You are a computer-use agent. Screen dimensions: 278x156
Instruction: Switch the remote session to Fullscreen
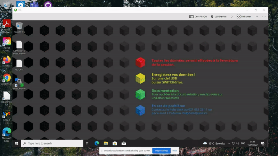pyautogui.click(x=244, y=16)
